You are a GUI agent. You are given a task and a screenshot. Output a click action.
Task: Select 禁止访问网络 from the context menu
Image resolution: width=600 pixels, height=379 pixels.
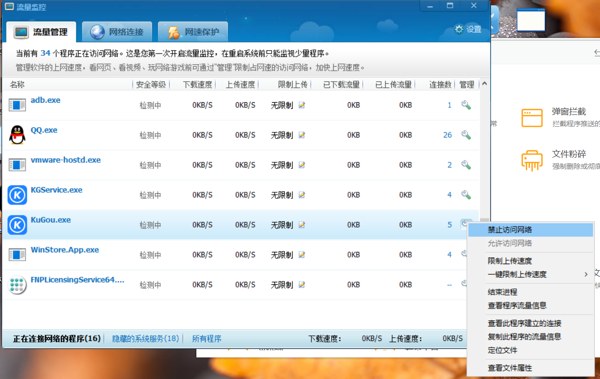[x=510, y=230]
